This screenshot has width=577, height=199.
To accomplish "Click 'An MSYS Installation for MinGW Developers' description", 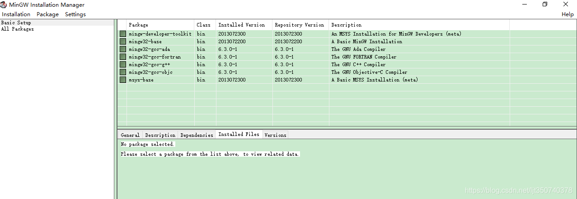I will tap(396, 34).
